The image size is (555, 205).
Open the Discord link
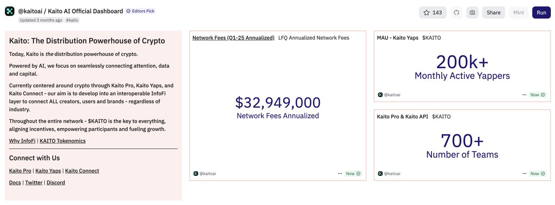pyautogui.click(x=55, y=182)
